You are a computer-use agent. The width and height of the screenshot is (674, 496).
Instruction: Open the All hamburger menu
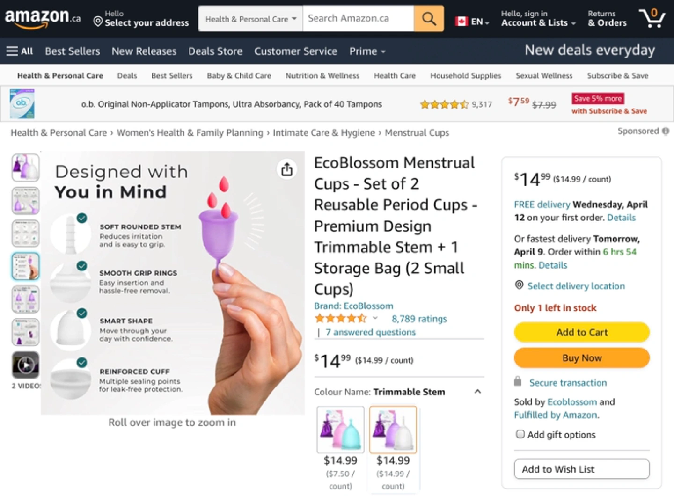[x=20, y=51]
